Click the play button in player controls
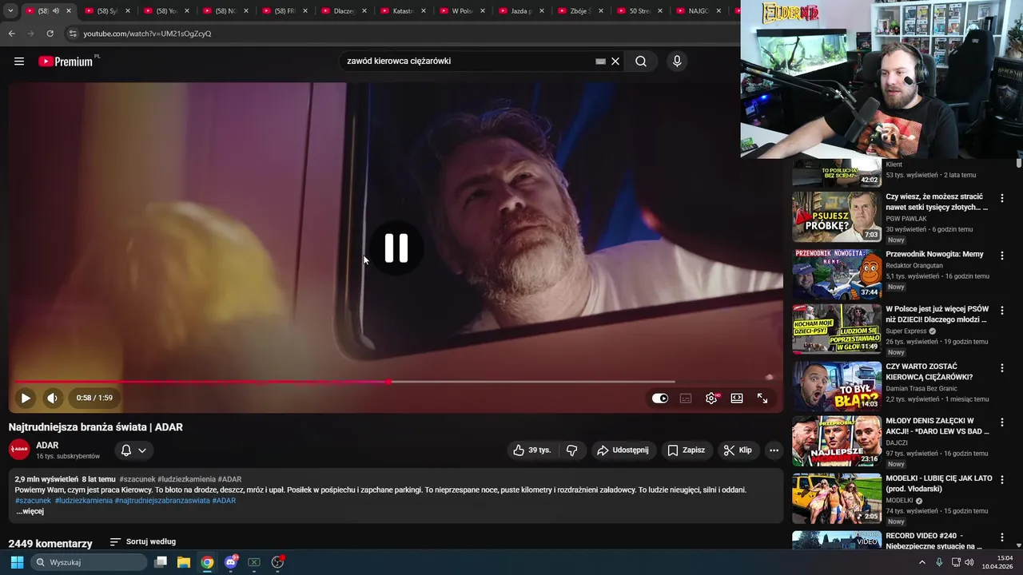This screenshot has width=1023, height=575. coord(26,398)
